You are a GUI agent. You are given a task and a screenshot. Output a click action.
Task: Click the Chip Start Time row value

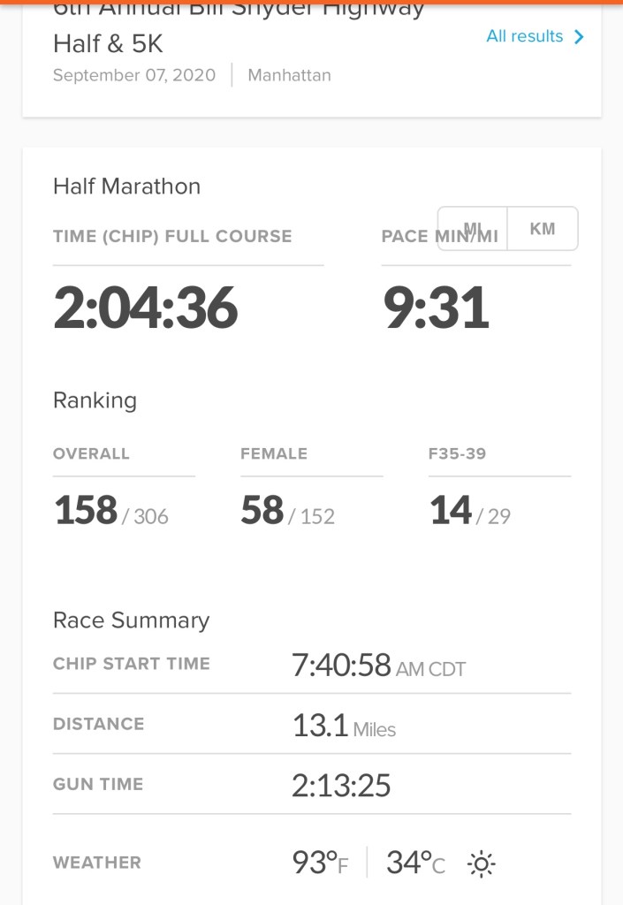tap(378, 665)
